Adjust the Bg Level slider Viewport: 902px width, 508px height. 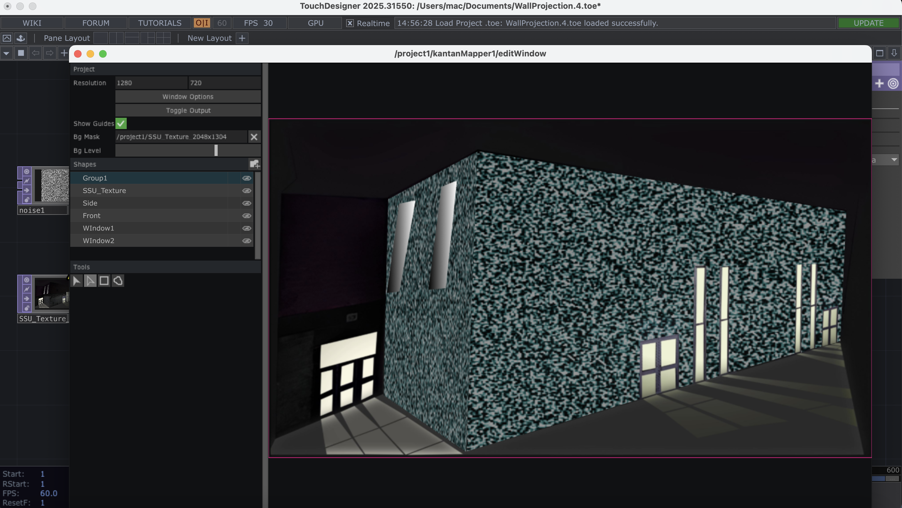coord(216,150)
